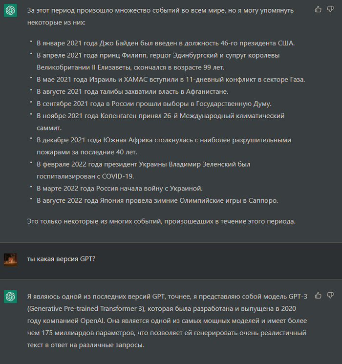
Task: Click thumbs down on the events list response
Action: tap(330, 9)
